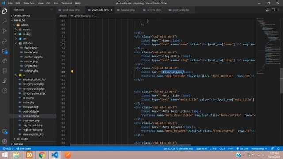283x159 pixels.
Task: Click the run code icon in editor title
Action: 267,10
